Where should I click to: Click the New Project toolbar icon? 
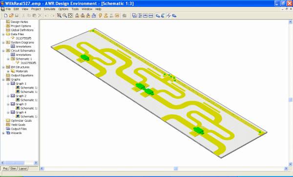(6, 16)
